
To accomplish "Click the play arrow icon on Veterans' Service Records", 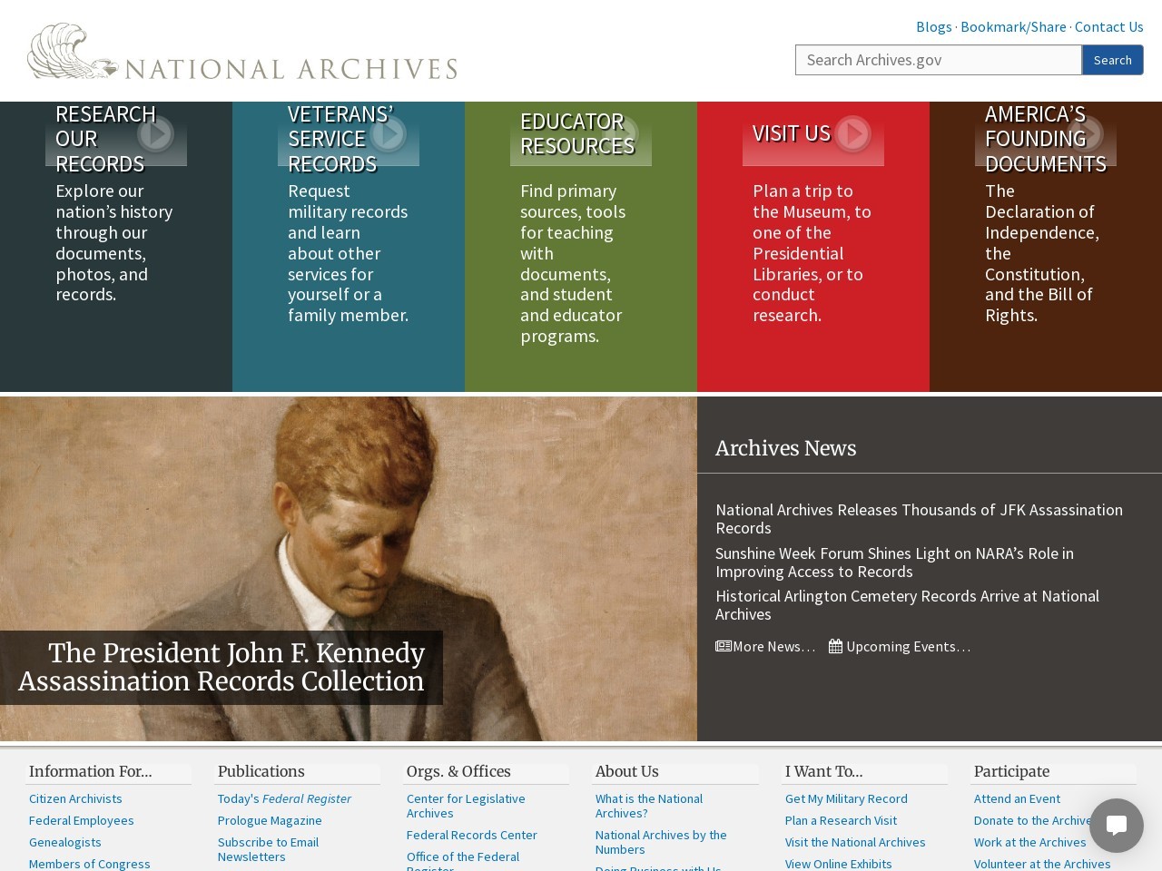I will pyautogui.click(x=388, y=133).
